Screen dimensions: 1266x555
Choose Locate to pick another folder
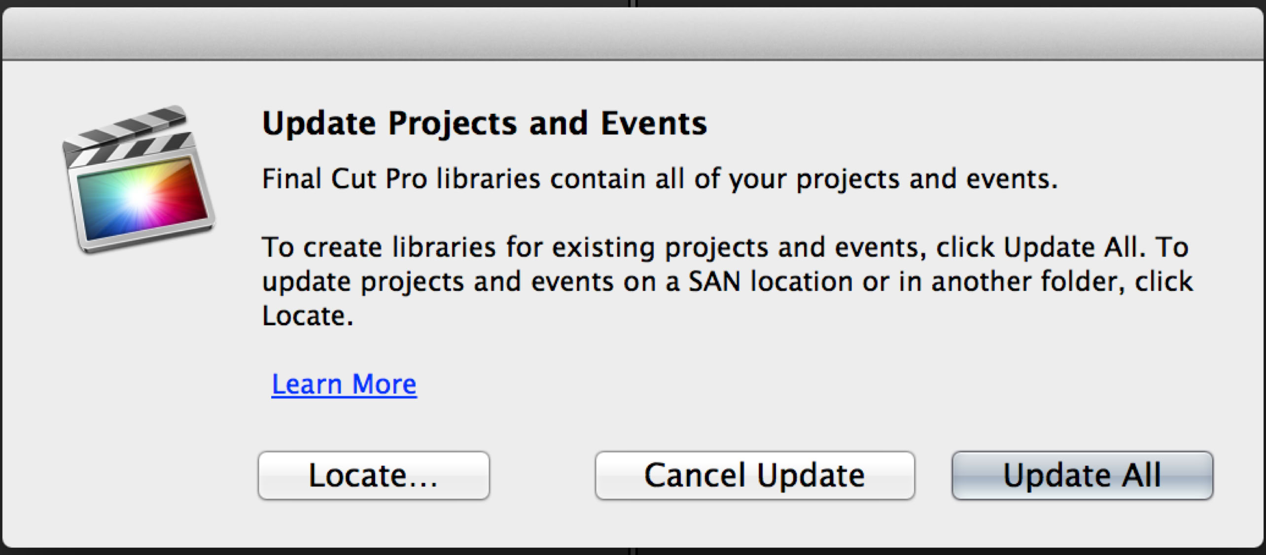click(374, 476)
